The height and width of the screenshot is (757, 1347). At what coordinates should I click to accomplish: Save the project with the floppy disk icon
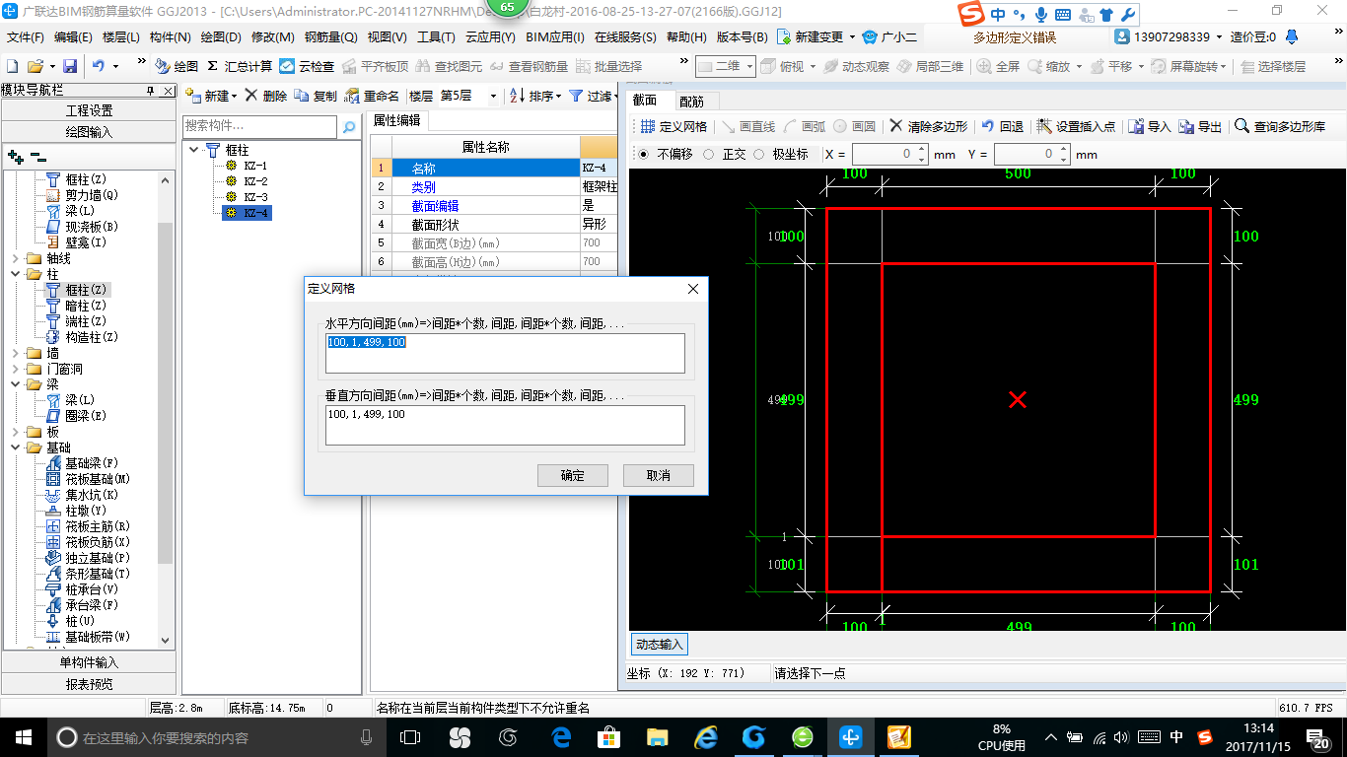(70, 66)
